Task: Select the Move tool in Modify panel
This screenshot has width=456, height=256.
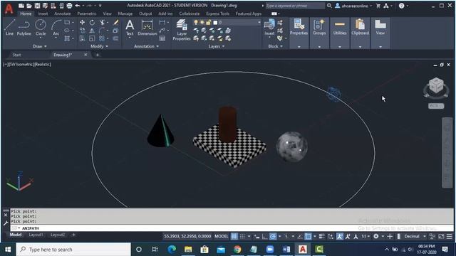Action: click(83, 22)
